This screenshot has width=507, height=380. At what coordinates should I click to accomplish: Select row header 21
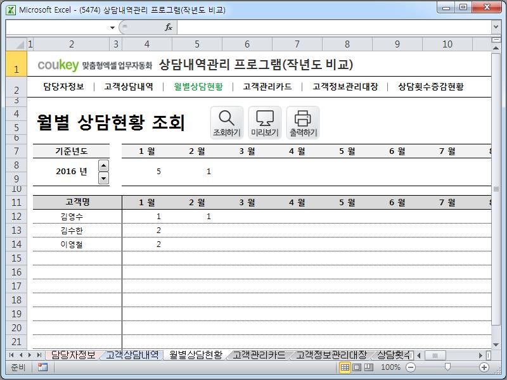tap(16, 341)
